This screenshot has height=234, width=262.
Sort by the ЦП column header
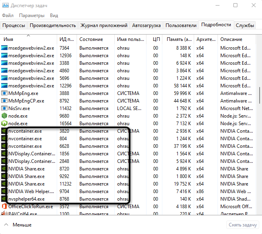pyautogui.click(x=154, y=39)
